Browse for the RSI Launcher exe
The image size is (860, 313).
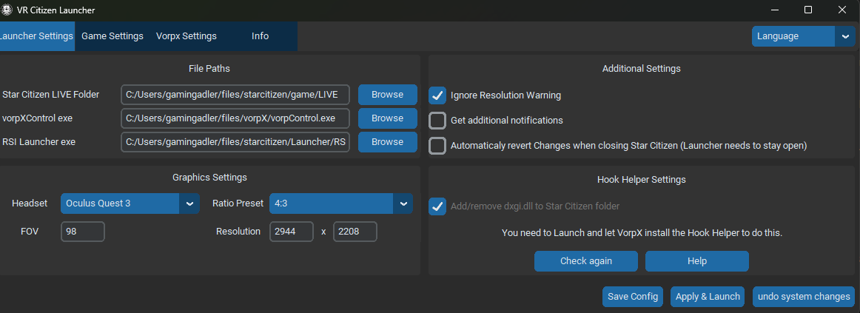pos(388,142)
